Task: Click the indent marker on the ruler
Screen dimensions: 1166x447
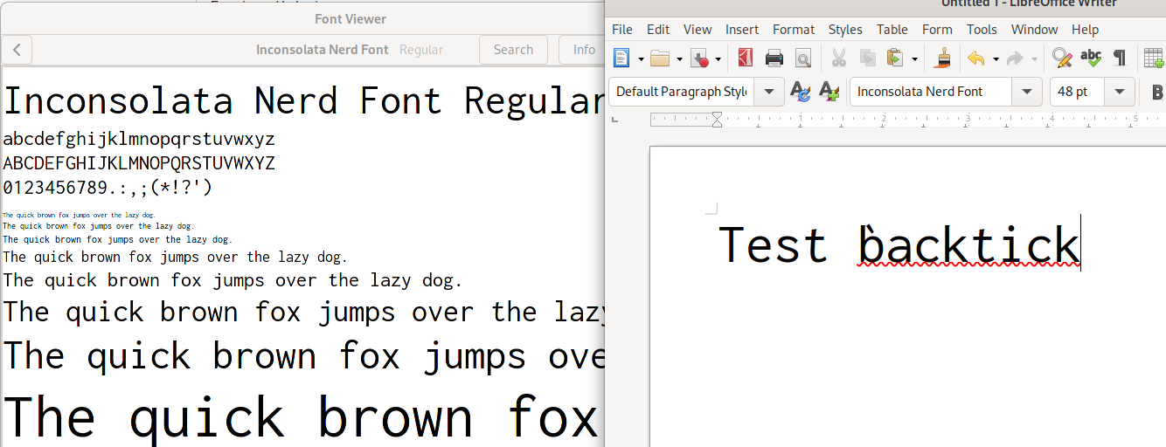Action: click(717, 120)
